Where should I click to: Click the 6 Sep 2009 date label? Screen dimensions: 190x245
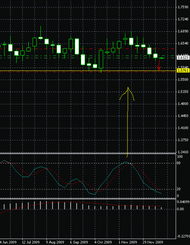click(x=79, y=242)
